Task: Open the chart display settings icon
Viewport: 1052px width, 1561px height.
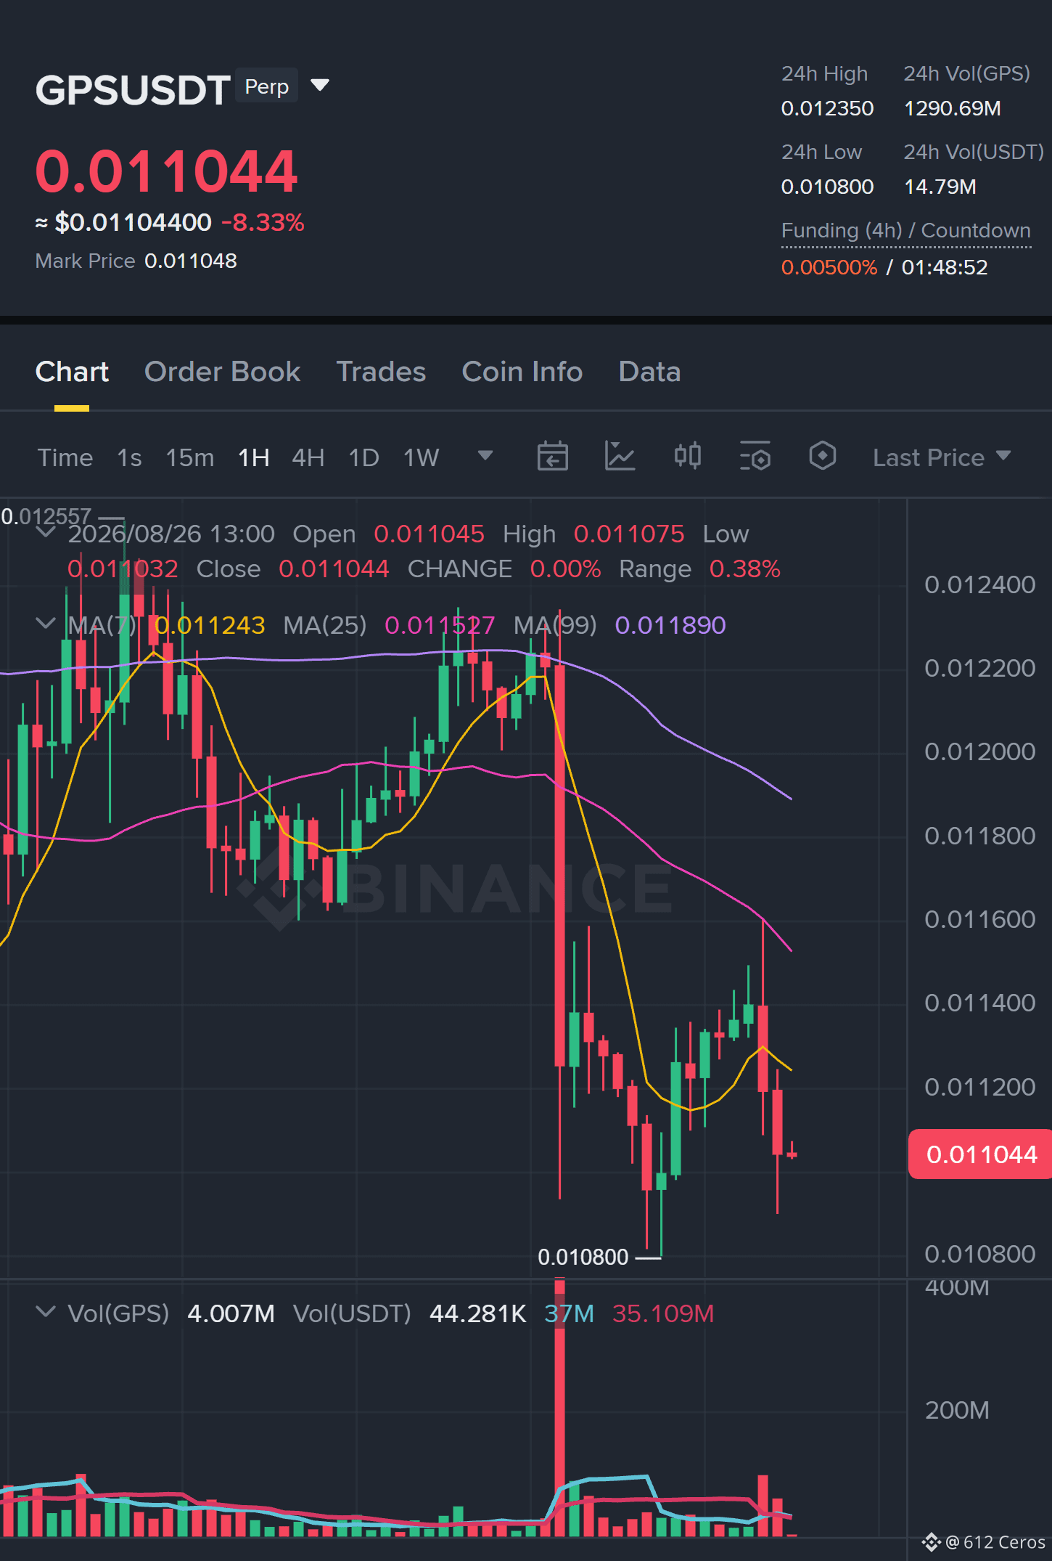Action: (755, 456)
